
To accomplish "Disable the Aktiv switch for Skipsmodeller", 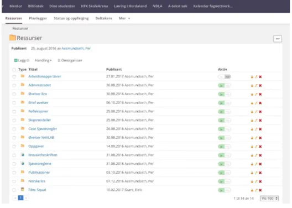I will pyautogui.click(x=225, y=120).
